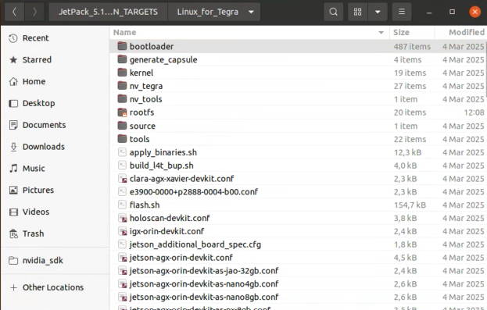This screenshot has height=310, width=487.
Task: Toggle sort direction arrow in Name header
Action: pyautogui.click(x=381, y=33)
